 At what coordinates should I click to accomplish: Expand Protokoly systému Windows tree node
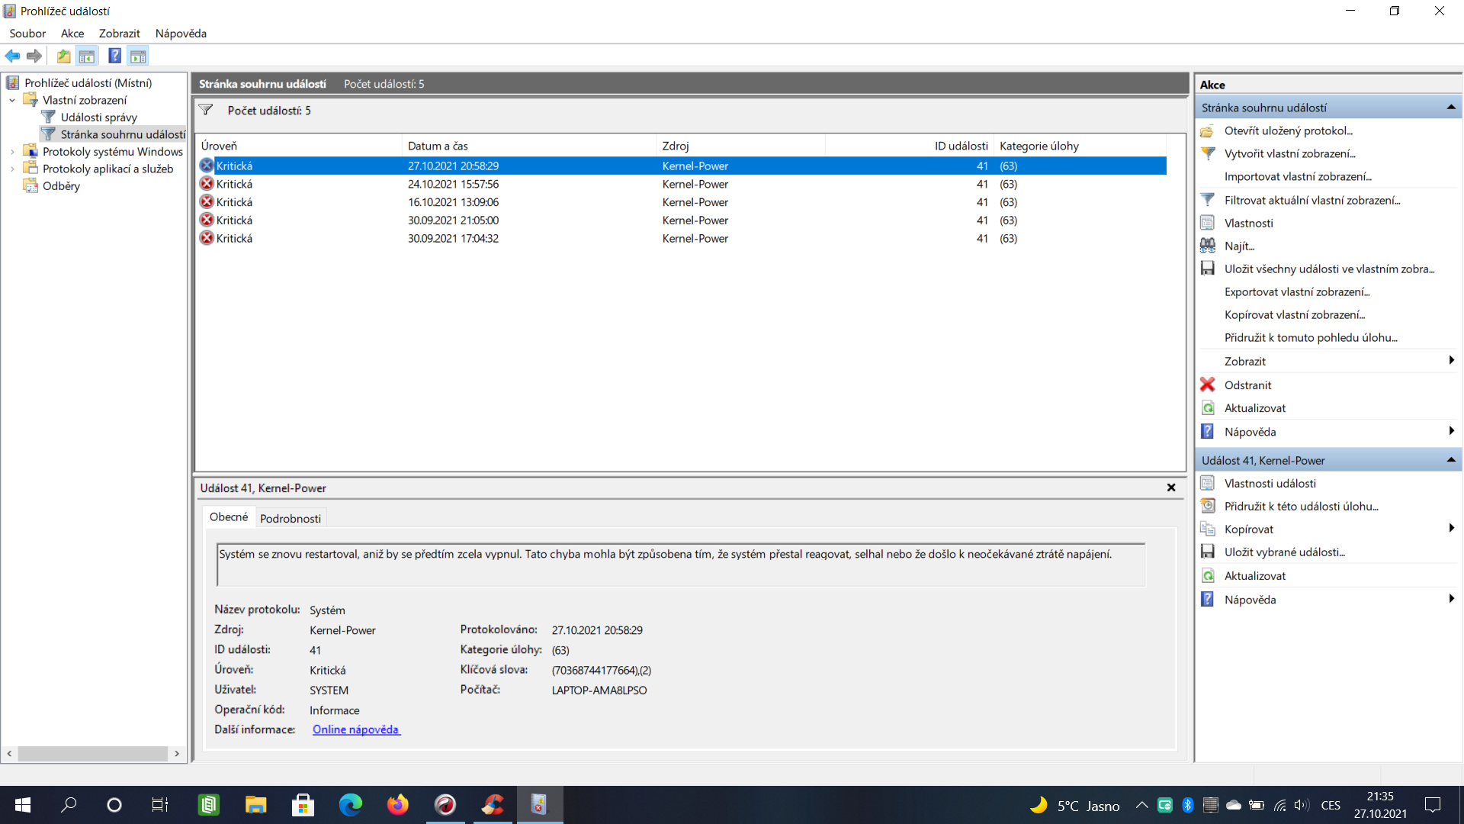[12, 152]
